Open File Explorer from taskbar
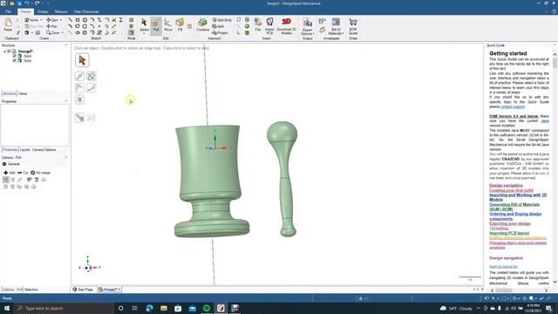558x314 pixels. [164, 308]
